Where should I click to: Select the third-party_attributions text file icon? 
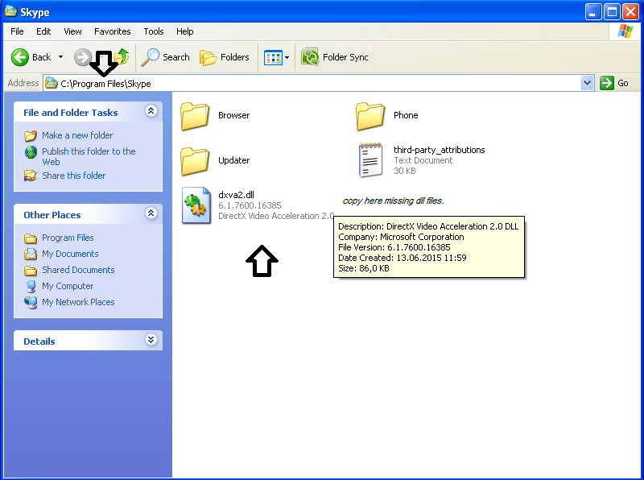370,160
